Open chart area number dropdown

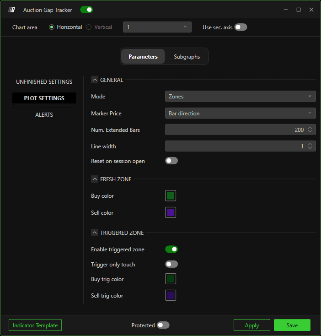(x=157, y=27)
